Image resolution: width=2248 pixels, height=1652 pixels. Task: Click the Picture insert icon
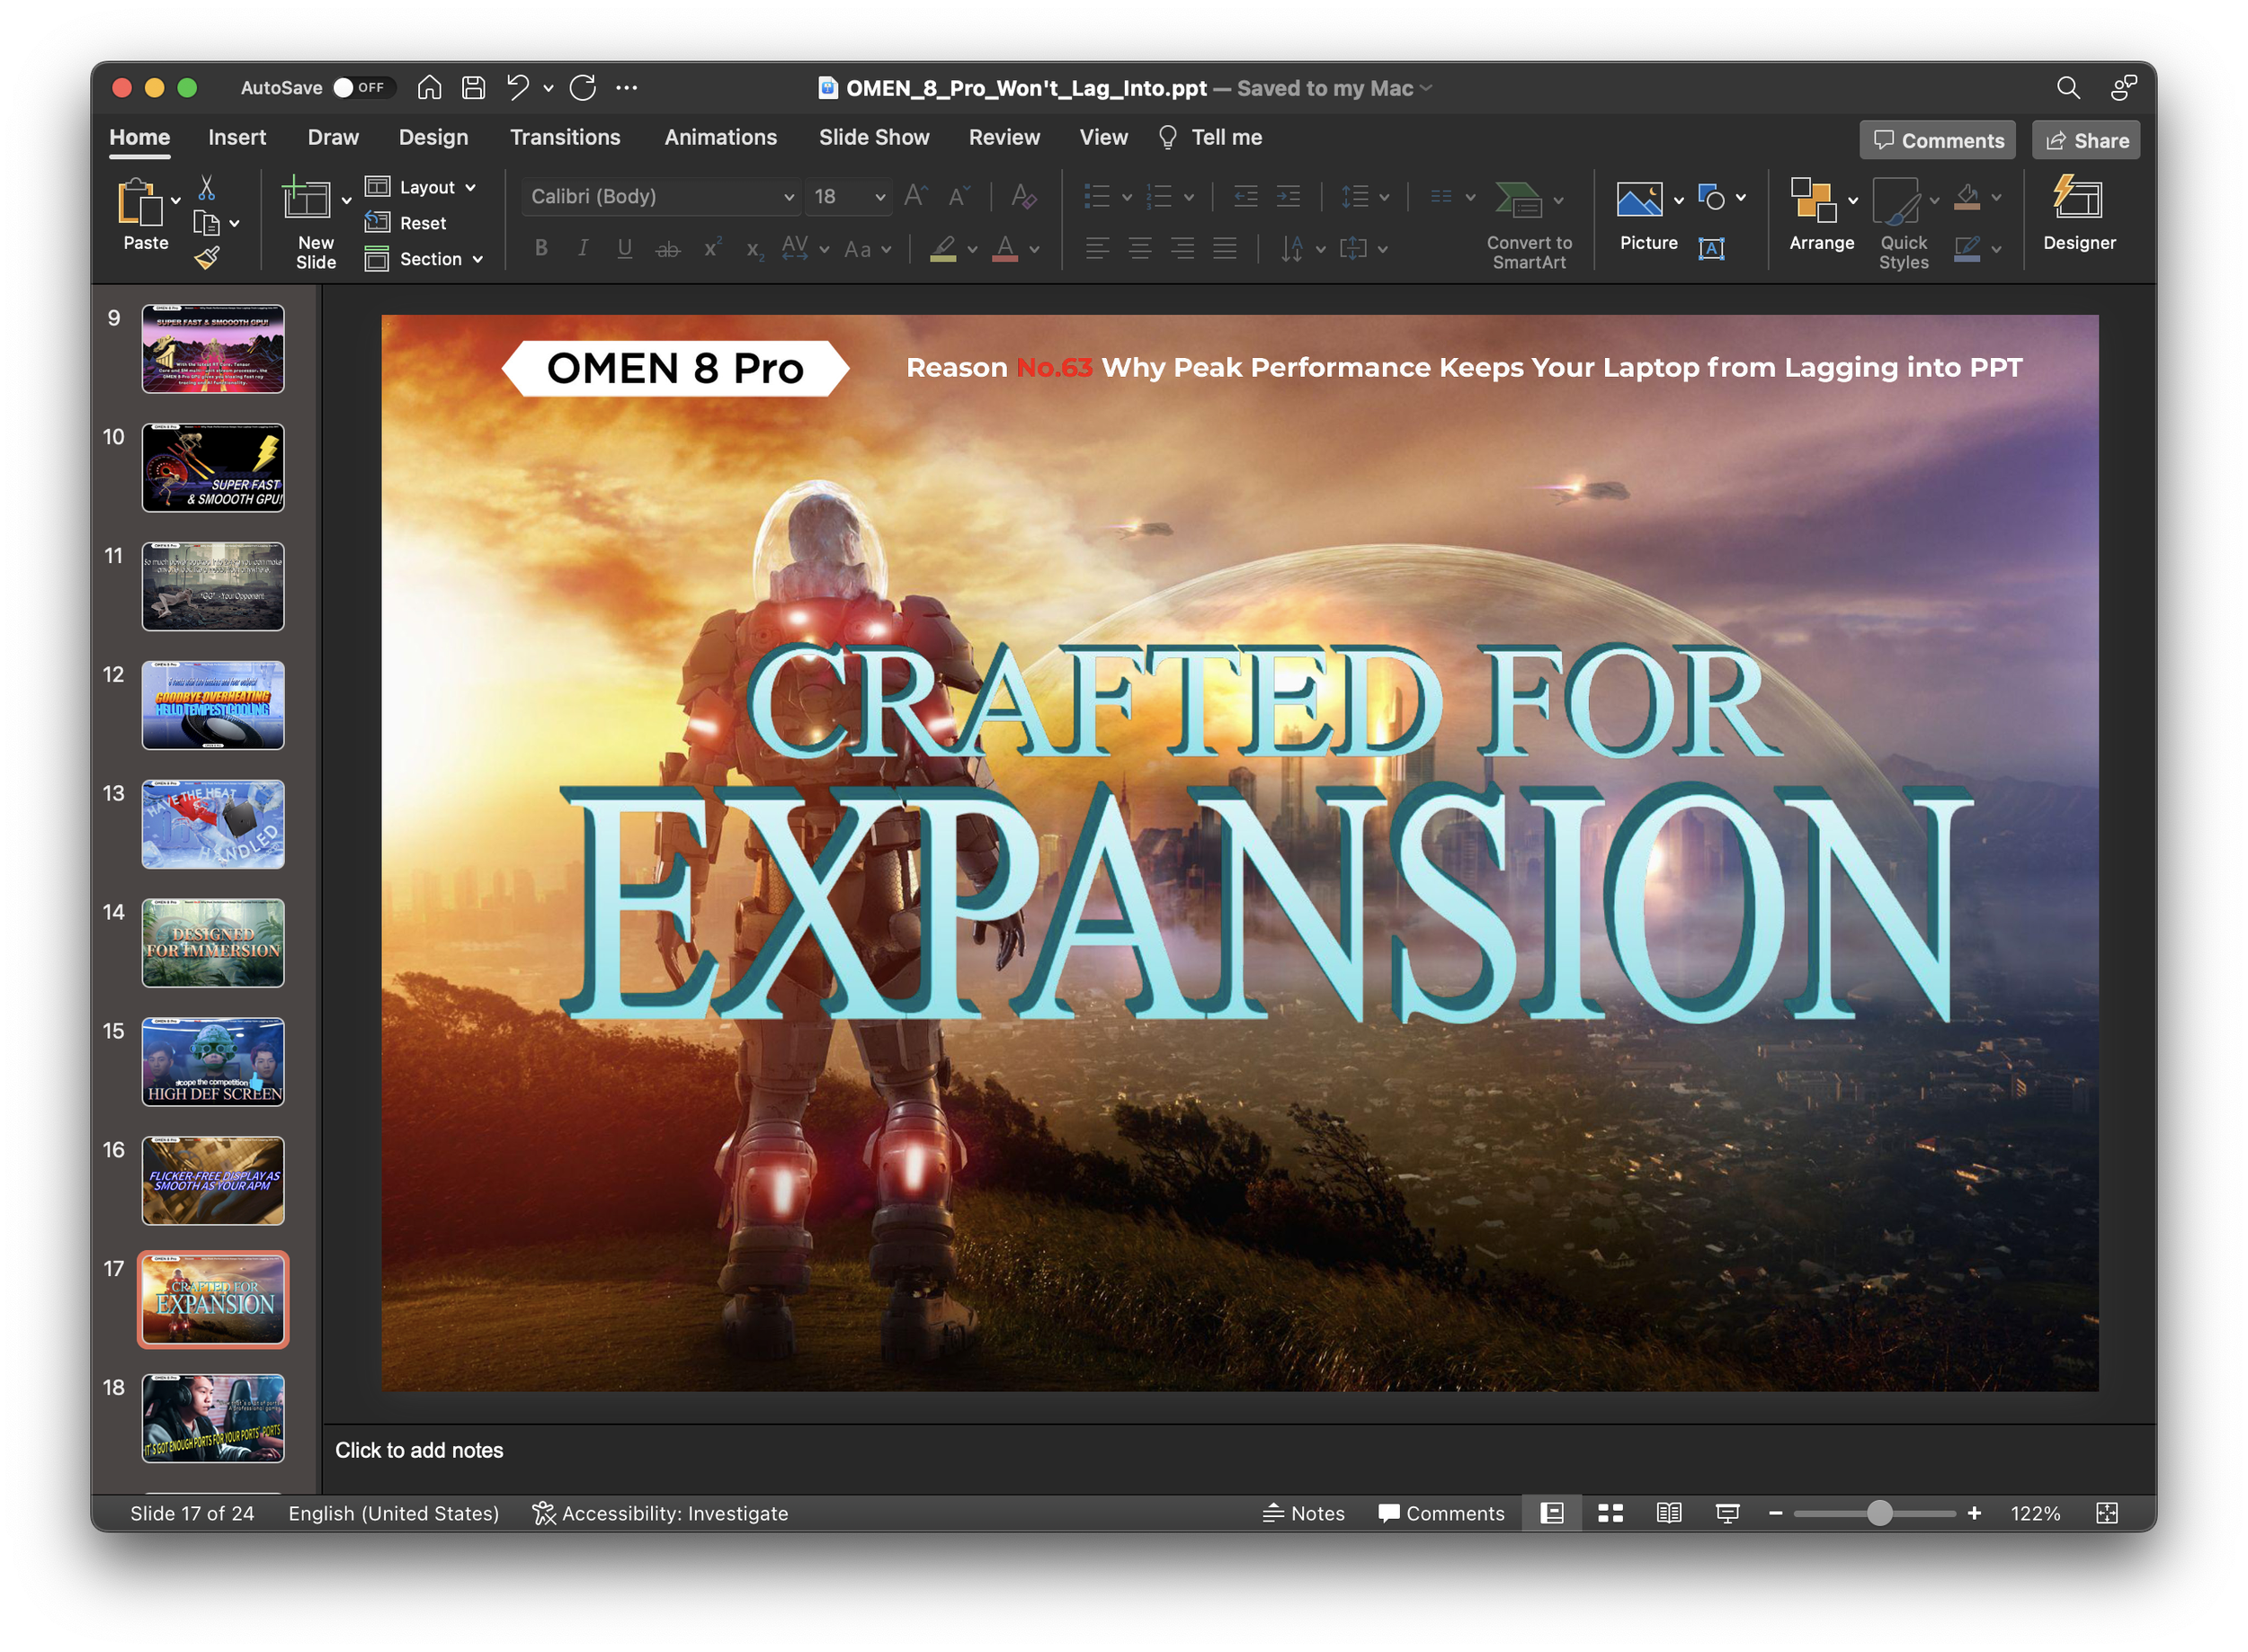1640,200
